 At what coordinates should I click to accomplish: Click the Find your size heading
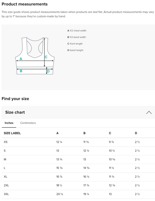15,99
